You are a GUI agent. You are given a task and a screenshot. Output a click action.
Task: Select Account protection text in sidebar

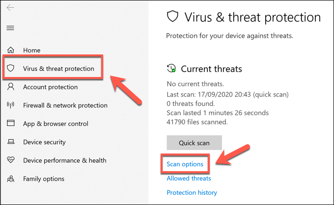(50, 87)
